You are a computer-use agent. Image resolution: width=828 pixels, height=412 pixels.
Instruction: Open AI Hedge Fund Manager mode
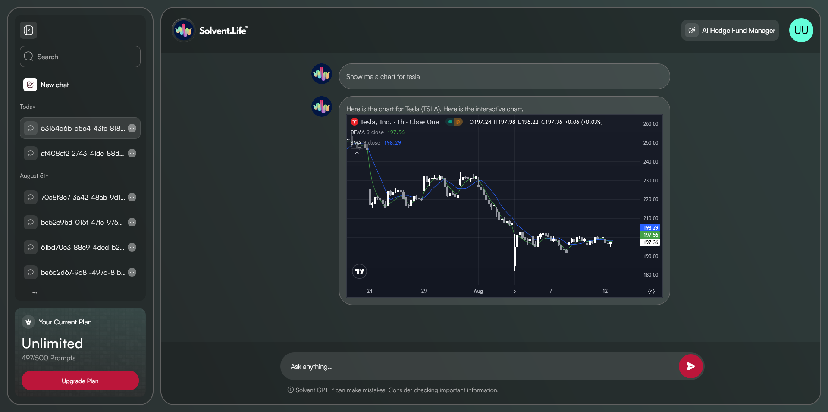click(x=730, y=30)
